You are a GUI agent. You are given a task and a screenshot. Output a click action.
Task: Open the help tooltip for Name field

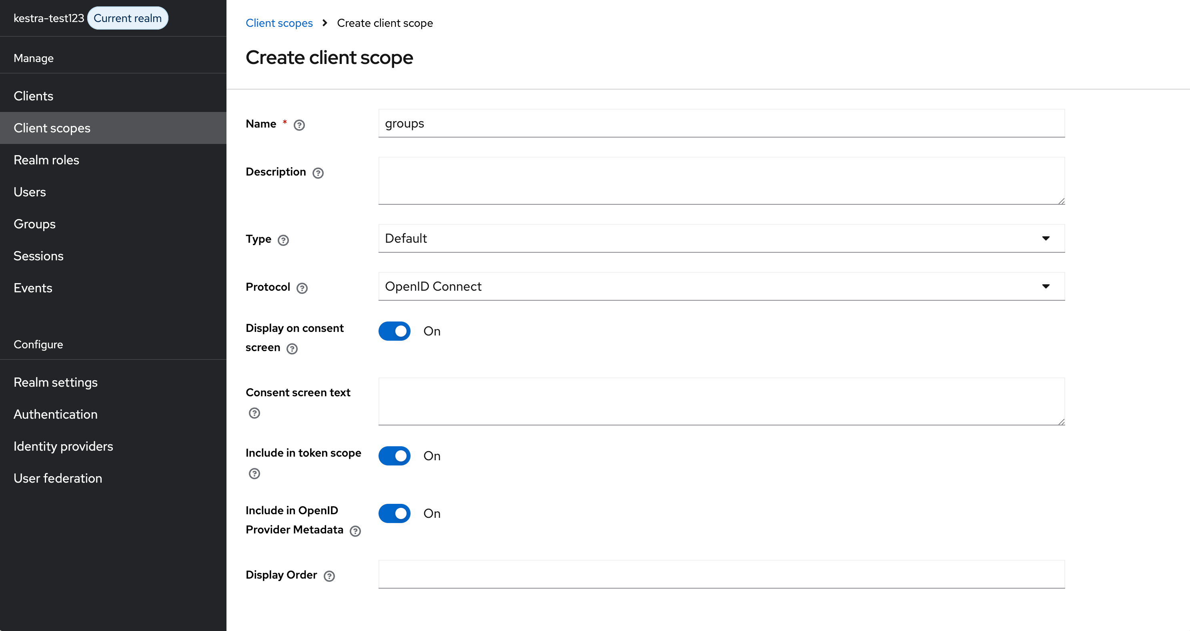(299, 125)
